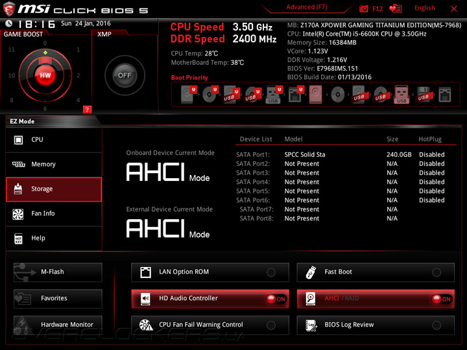Select the Storage section
Image resolution: width=467 pixels, height=350 pixels.
tap(54, 189)
